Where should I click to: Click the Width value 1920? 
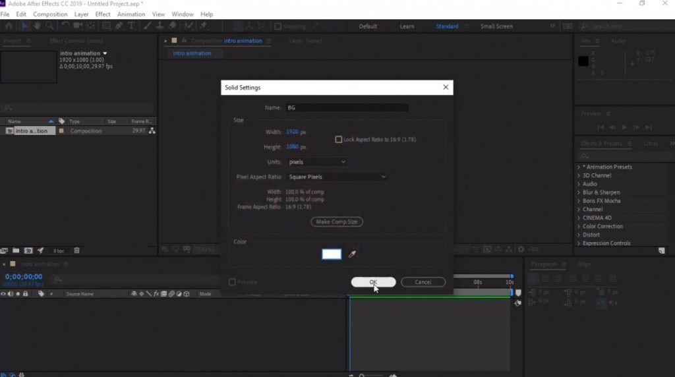292,132
